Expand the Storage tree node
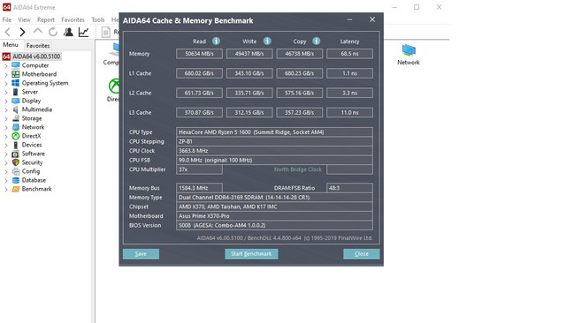The width and height of the screenshot is (566, 323). [x=6, y=118]
